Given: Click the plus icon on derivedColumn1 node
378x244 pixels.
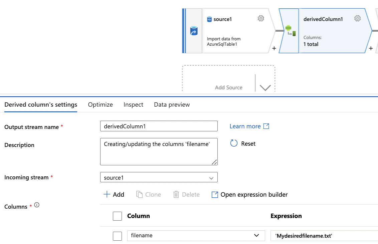Looking at the screenshot, I should (371, 48).
